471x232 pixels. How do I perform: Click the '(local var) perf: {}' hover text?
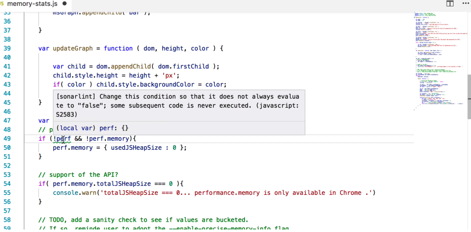pos(93,128)
